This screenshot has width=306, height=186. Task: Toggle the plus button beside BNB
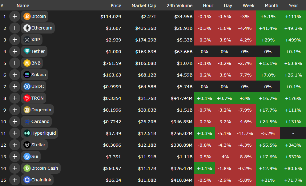(x=14, y=63)
